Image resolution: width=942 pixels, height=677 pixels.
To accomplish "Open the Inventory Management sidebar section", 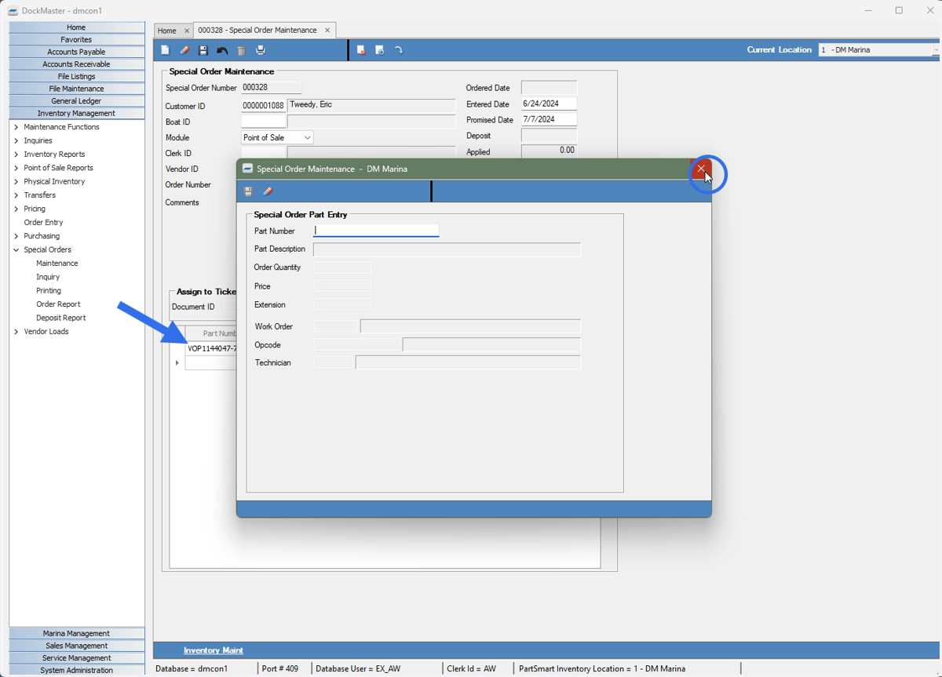I will pyautogui.click(x=77, y=113).
